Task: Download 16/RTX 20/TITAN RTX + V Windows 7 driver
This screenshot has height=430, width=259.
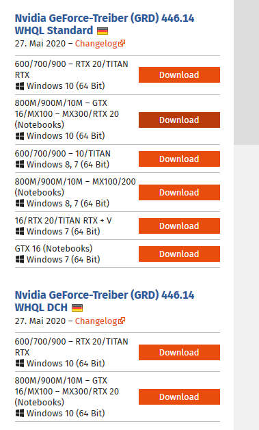Action: (x=179, y=226)
